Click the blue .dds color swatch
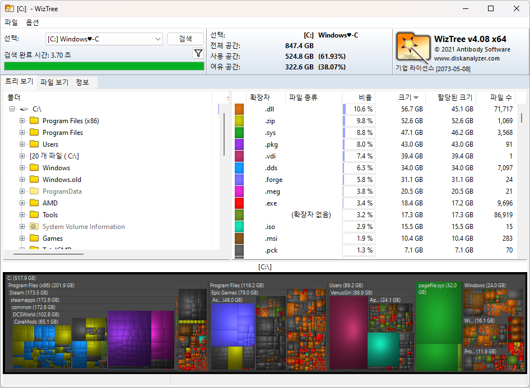Image resolution: width=530 pixels, height=388 pixels. [239, 168]
